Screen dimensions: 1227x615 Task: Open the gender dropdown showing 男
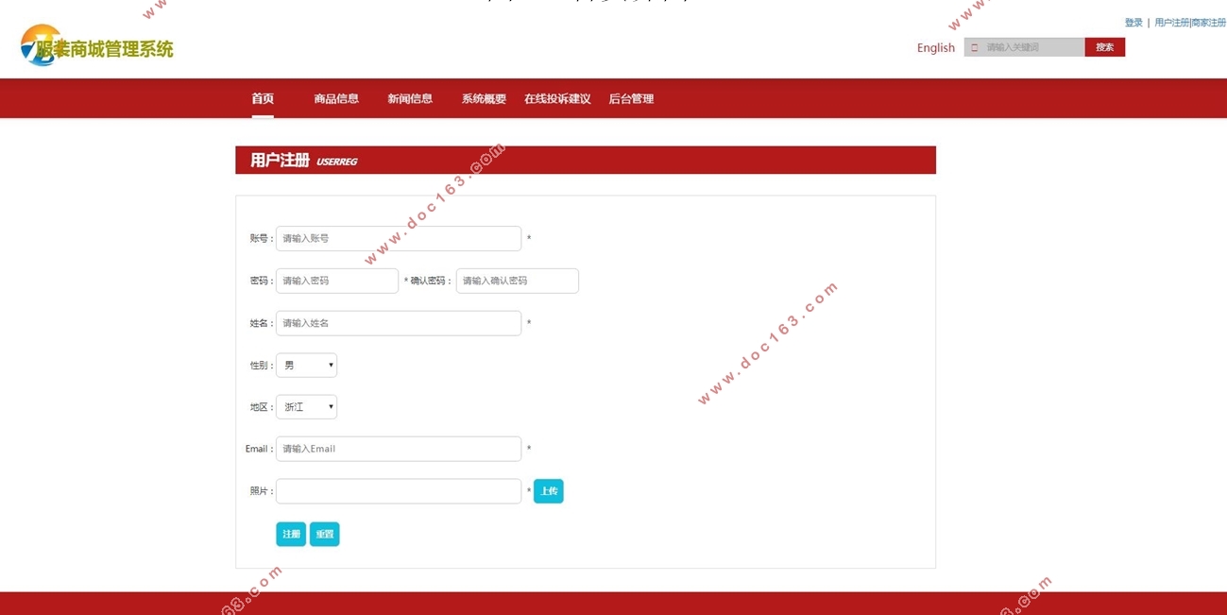click(305, 365)
